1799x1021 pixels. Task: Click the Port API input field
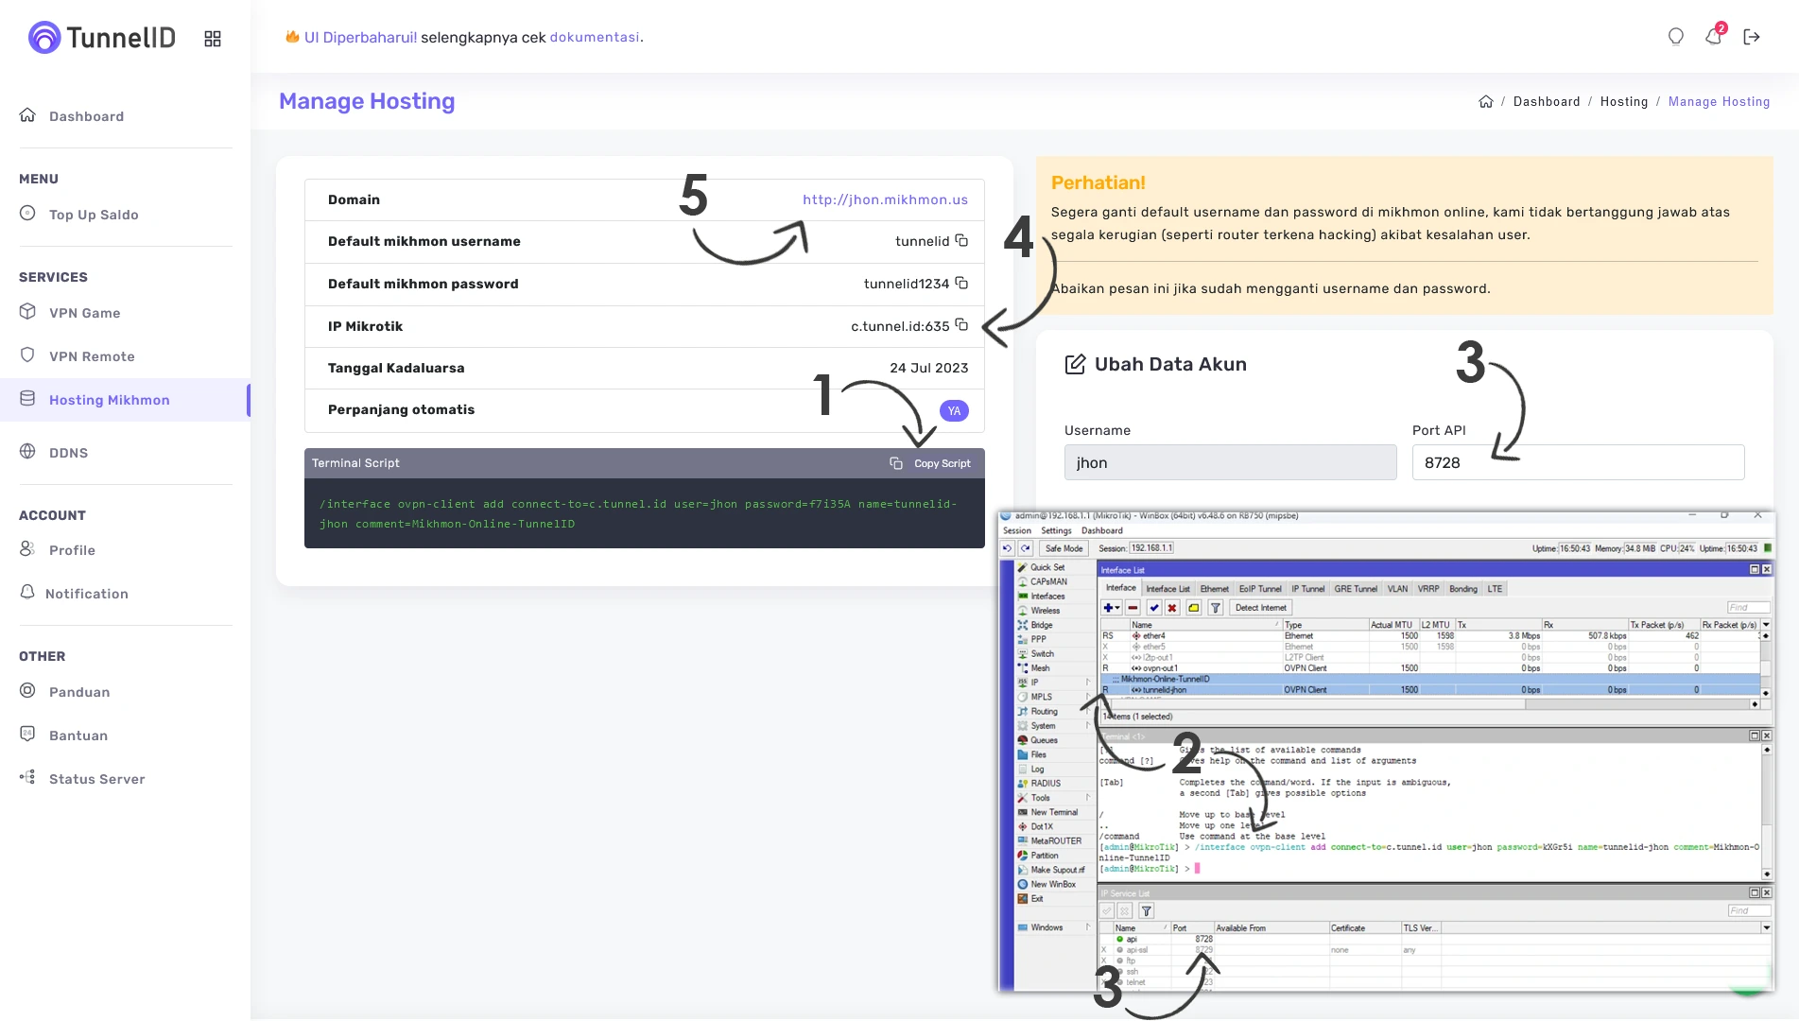(x=1578, y=462)
